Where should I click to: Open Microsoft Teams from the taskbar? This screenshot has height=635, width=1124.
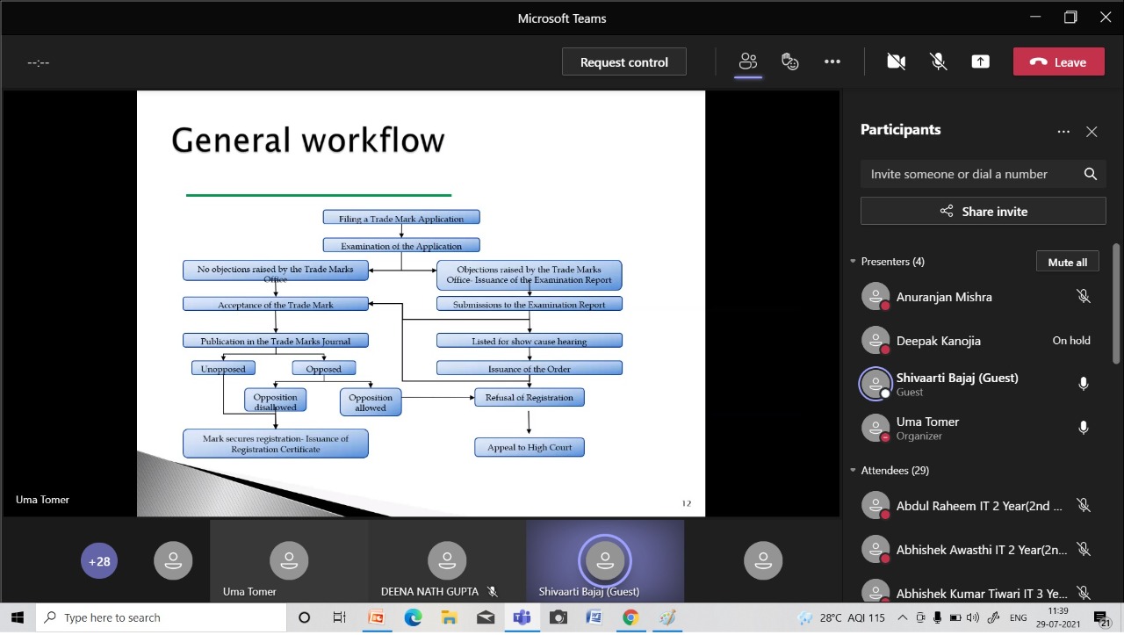click(x=522, y=617)
